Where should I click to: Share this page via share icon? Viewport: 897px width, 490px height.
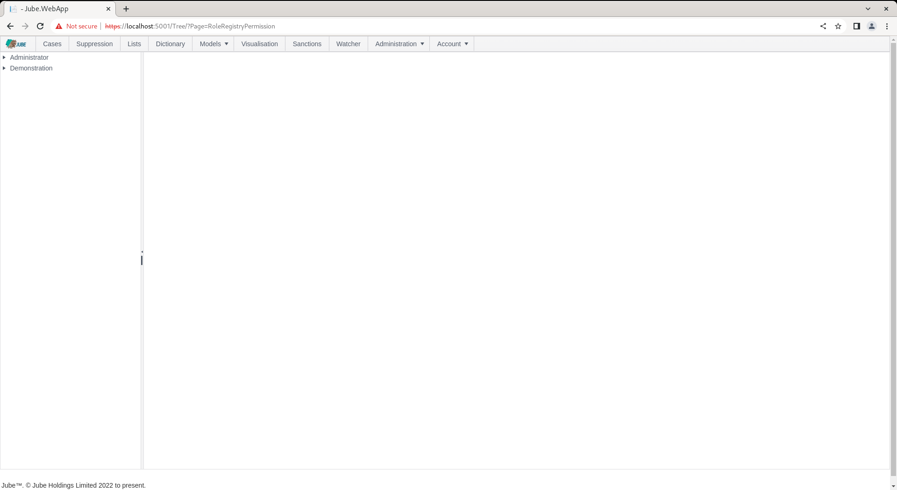pos(823,26)
